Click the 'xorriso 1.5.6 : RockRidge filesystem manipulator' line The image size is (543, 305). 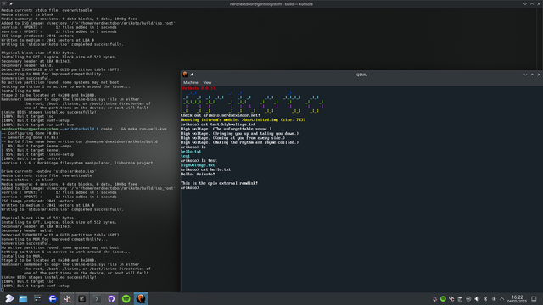(78, 163)
